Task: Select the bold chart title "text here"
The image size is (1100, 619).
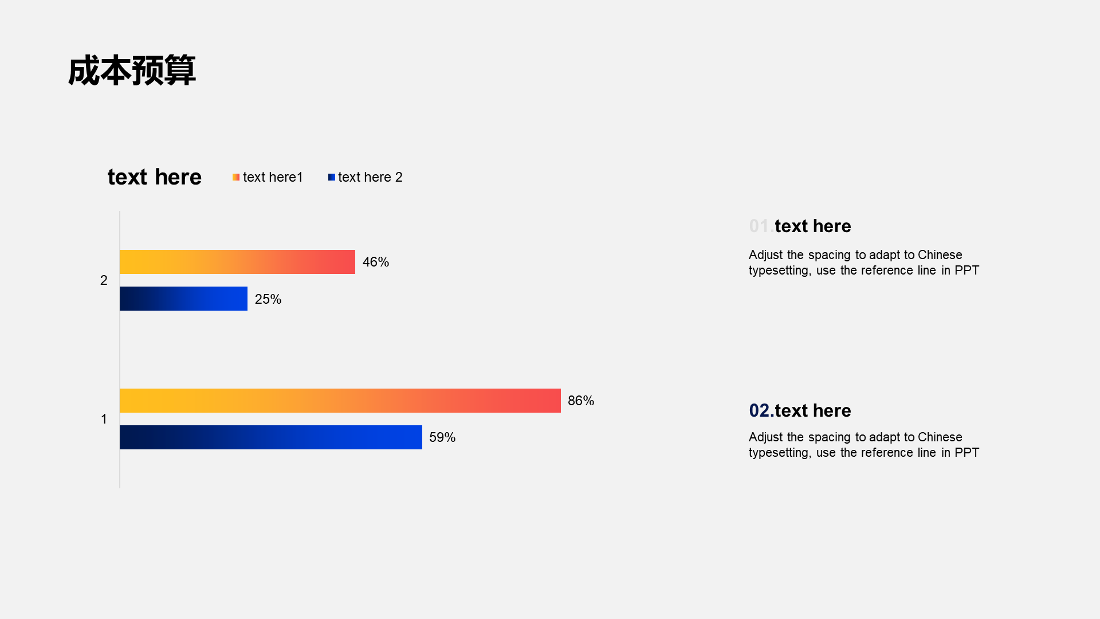Action: [x=155, y=177]
